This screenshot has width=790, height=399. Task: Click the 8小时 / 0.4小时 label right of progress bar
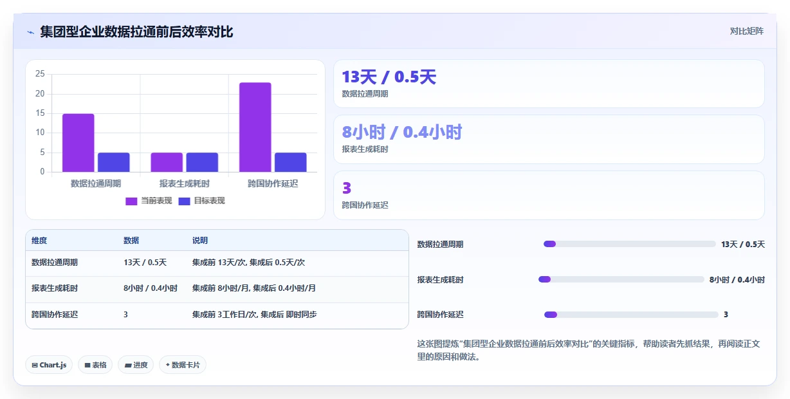737,280
